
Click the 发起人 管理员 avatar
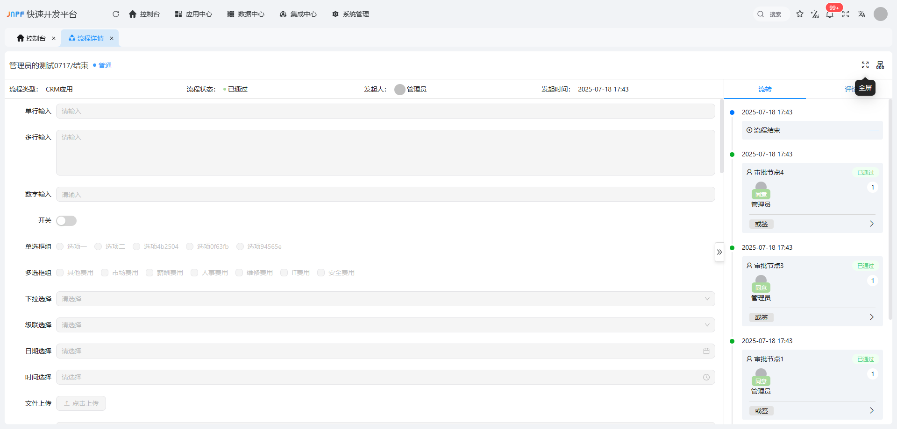coord(400,89)
